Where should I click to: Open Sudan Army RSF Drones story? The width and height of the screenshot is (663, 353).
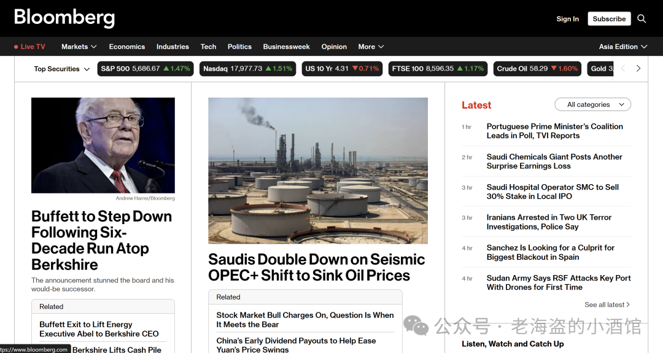559,282
